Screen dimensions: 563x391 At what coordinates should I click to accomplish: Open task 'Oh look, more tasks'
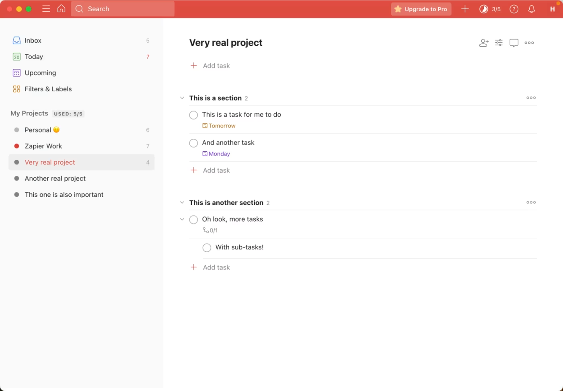tap(232, 219)
